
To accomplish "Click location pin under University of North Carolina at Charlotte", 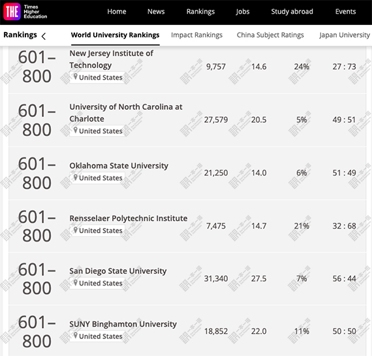I will pyautogui.click(x=76, y=130).
